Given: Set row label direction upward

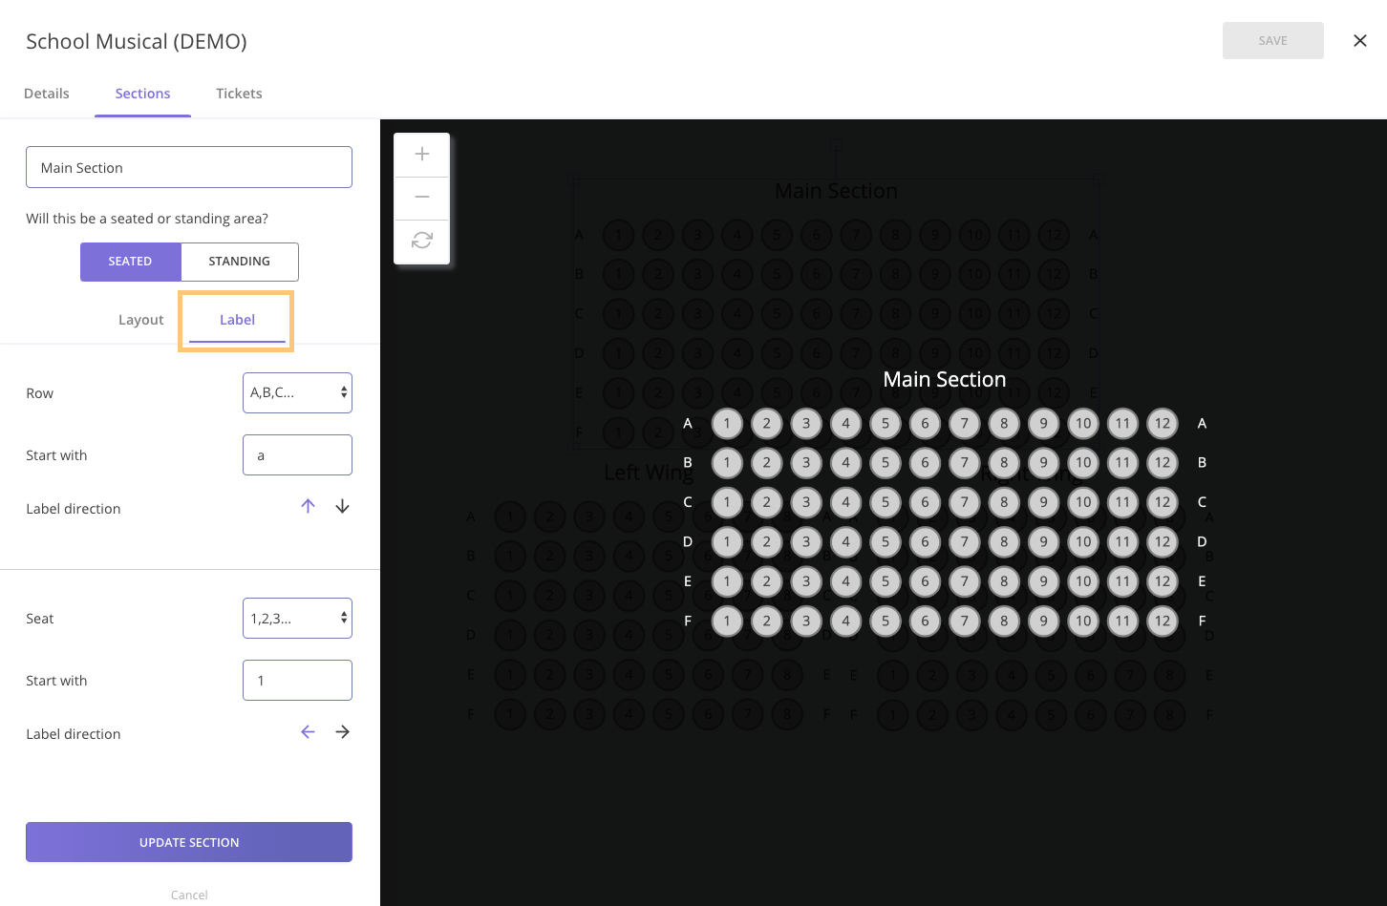Looking at the screenshot, I should point(308,506).
